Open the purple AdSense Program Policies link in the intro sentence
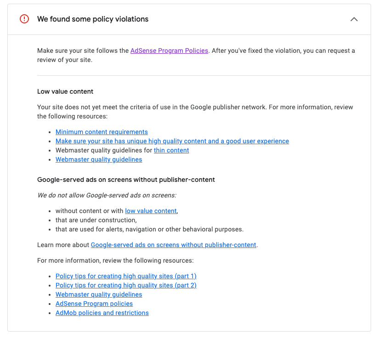The width and height of the screenshot is (378, 338). point(169,51)
